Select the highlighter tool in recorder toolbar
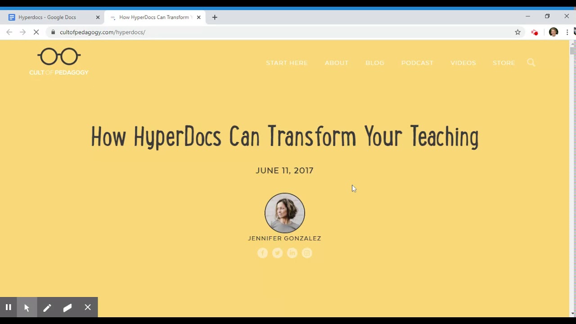 [x=67, y=307]
